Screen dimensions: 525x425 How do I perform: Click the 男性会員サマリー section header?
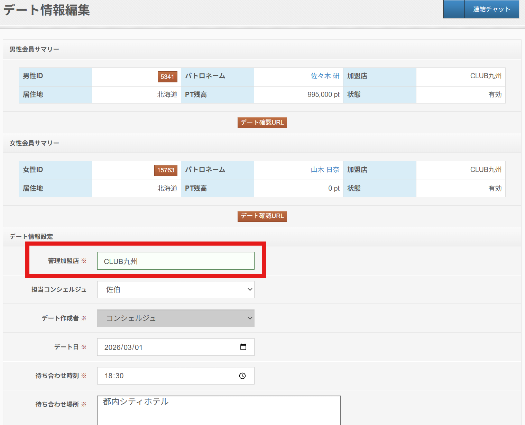tap(34, 49)
